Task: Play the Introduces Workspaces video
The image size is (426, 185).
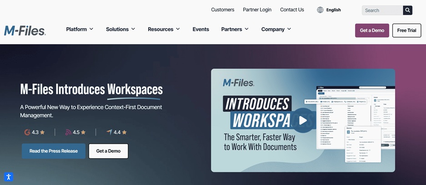Action: (303, 120)
